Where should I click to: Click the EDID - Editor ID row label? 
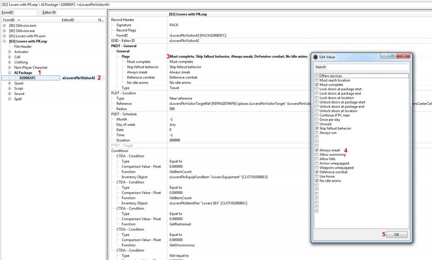click(x=123, y=41)
